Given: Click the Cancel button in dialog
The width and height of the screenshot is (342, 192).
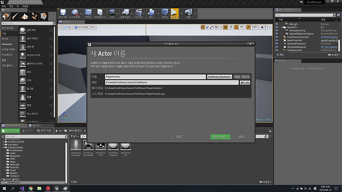Looking at the screenshot, I should click(241, 137).
